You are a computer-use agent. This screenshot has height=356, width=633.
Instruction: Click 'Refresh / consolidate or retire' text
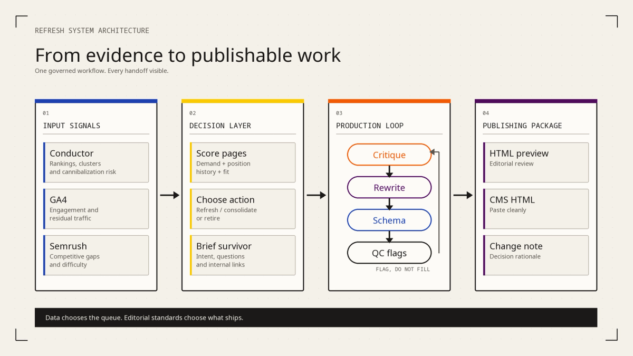[226, 214]
